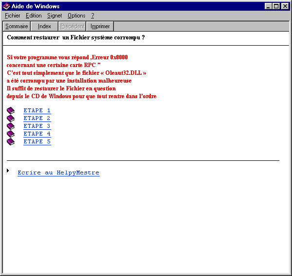Minimize the Aide de Windows window

(268, 6)
